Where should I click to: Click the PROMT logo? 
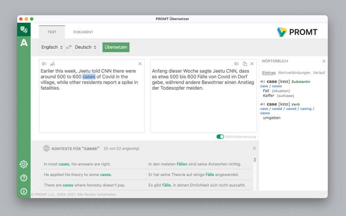click(297, 32)
